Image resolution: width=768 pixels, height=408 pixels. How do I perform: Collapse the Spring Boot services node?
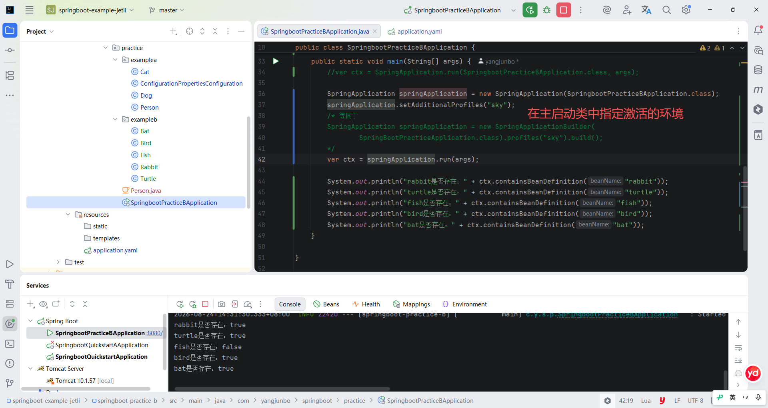30,321
